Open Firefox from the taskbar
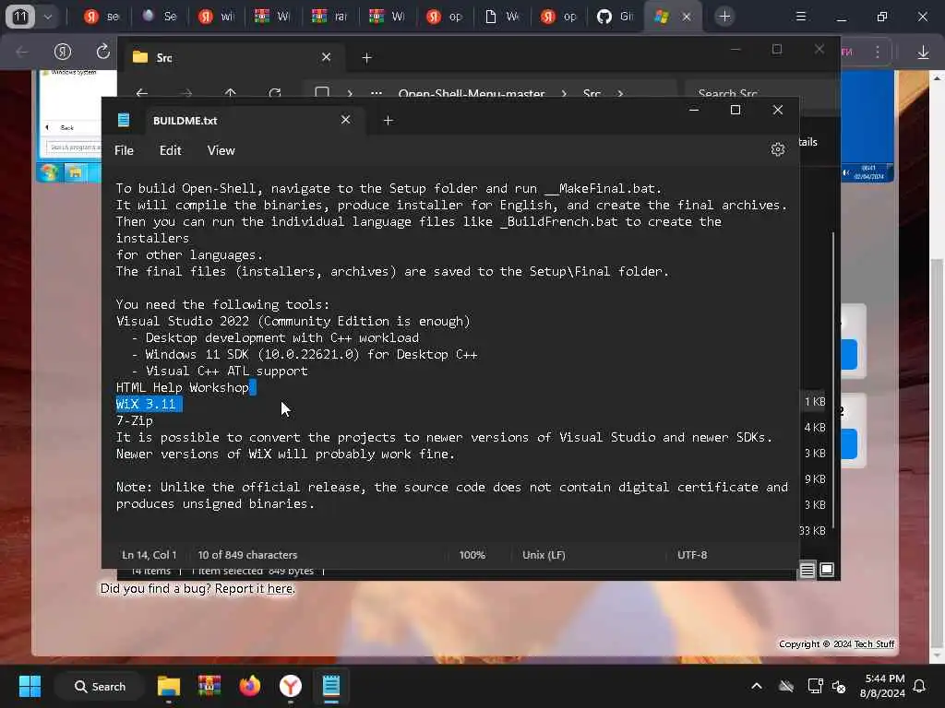This screenshot has height=708, width=945. pos(249,686)
